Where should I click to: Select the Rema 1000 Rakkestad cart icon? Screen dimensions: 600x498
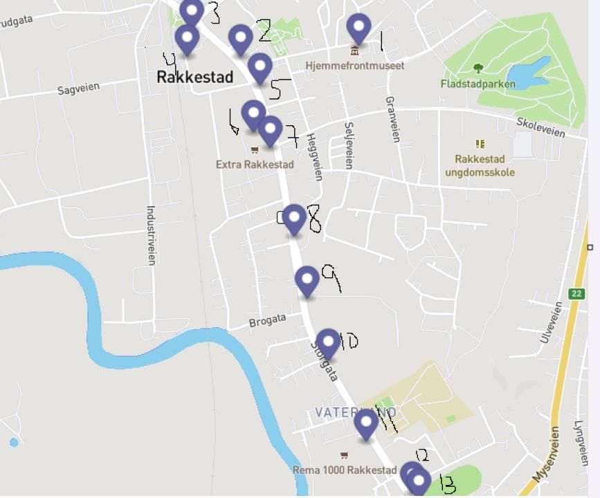point(344,455)
